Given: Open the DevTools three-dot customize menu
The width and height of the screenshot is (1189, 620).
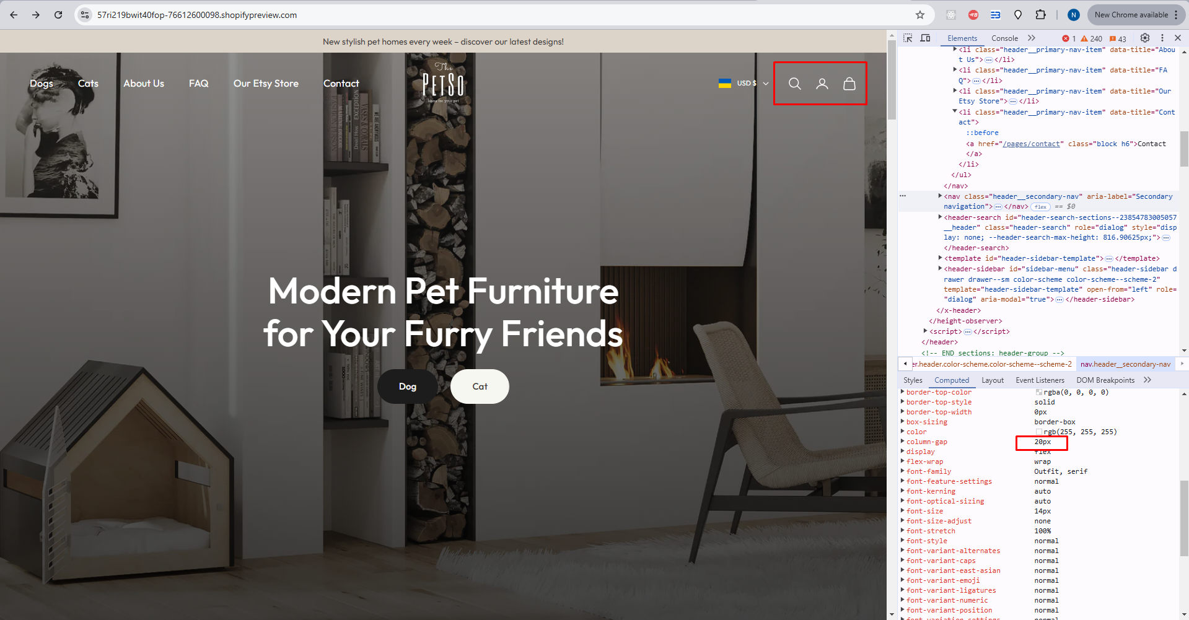Looking at the screenshot, I should click(x=1162, y=38).
